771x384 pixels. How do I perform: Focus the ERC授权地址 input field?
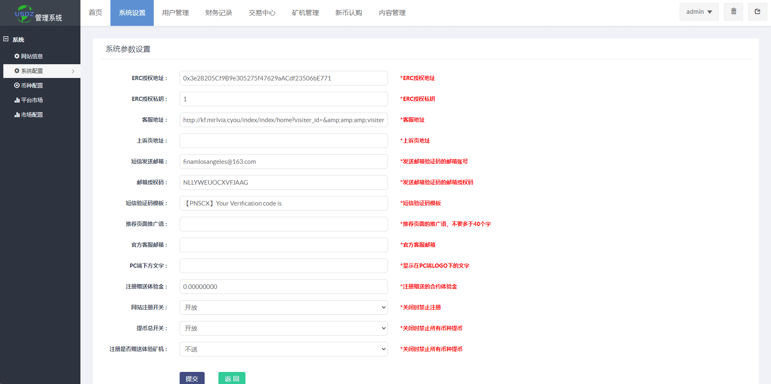point(283,78)
